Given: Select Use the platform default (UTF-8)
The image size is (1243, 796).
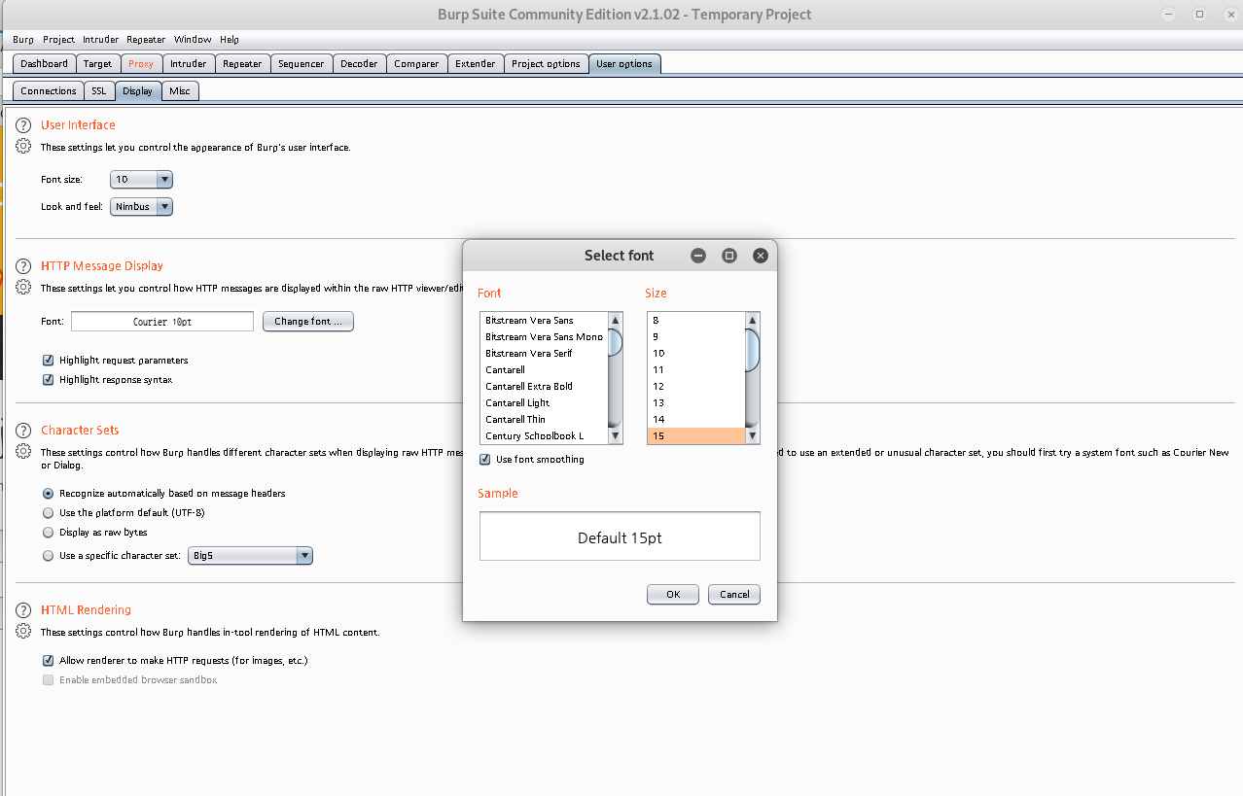Looking at the screenshot, I should (49, 513).
